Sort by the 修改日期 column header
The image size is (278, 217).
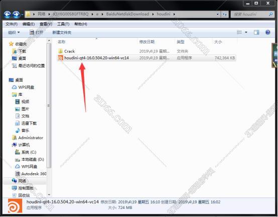click(147, 42)
